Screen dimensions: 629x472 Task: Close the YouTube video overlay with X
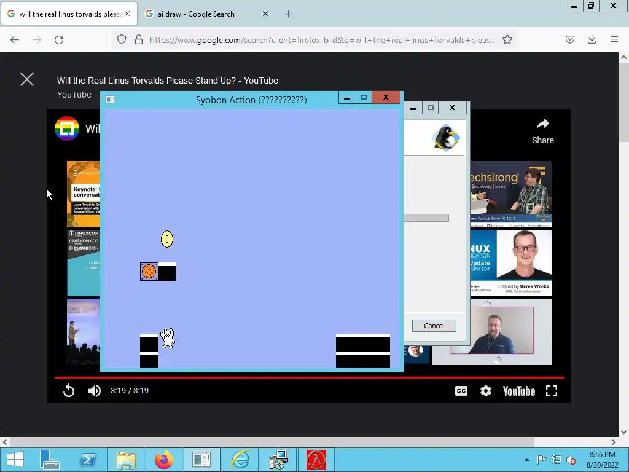pyautogui.click(x=27, y=79)
